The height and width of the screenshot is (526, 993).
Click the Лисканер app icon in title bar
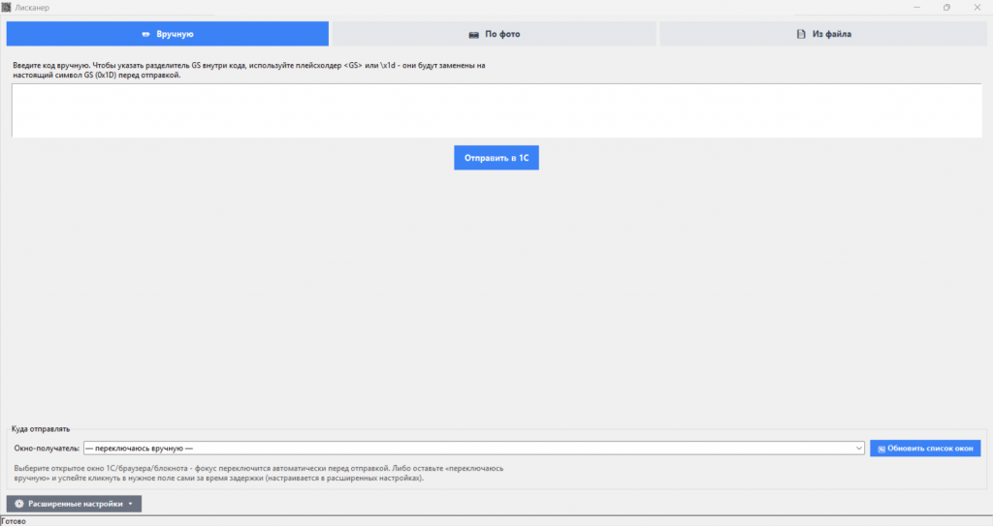pyautogui.click(x=7, y=7)
